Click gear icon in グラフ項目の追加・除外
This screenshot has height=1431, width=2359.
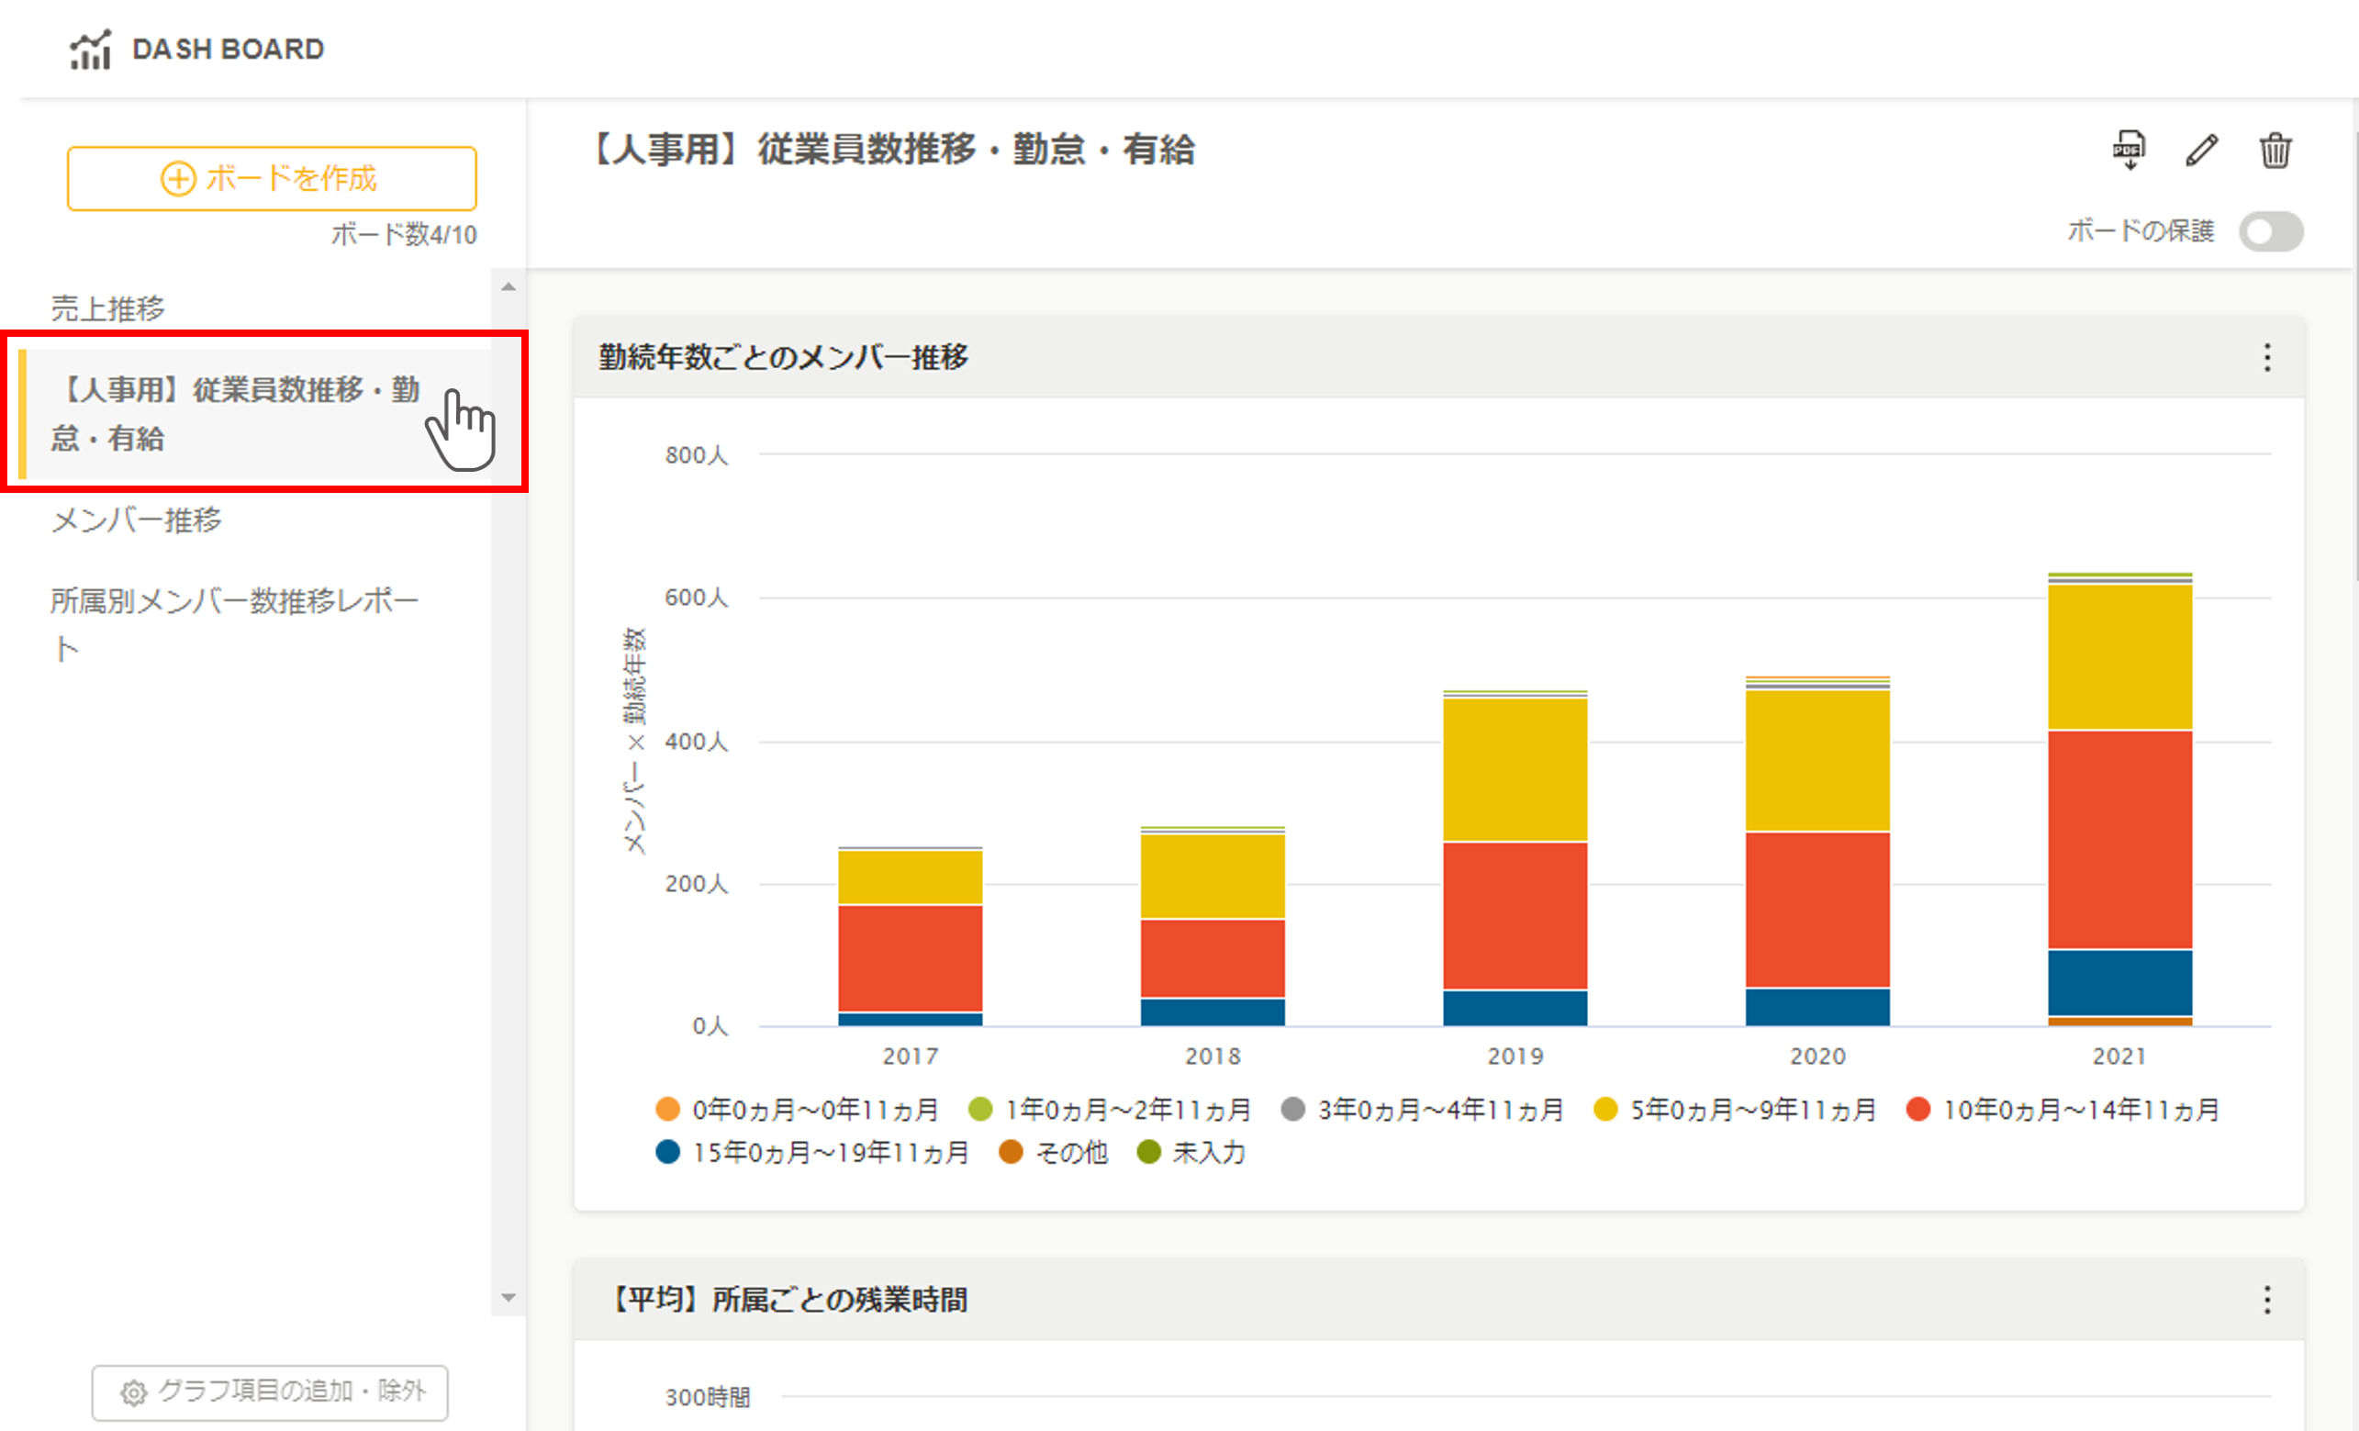pos(133,1392)
